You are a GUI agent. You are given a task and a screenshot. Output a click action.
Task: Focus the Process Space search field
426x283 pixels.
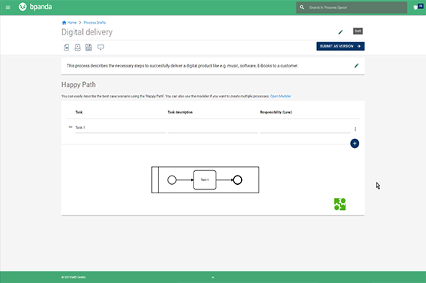[x=352, y=8]
